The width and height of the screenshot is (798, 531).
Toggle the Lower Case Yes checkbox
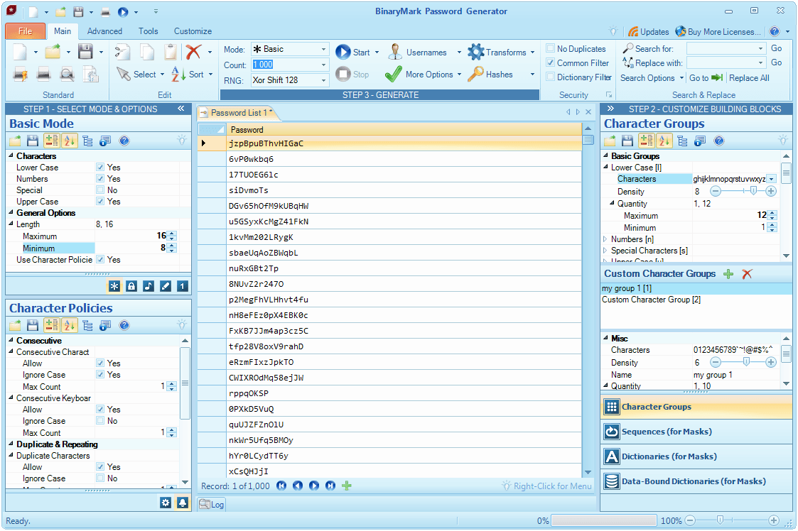pos(100,167)
